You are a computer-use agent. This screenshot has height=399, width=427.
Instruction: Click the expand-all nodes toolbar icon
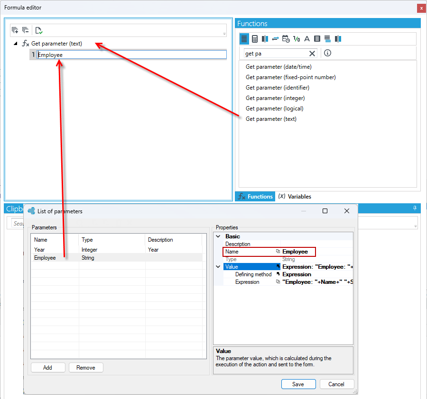(15, 30)
